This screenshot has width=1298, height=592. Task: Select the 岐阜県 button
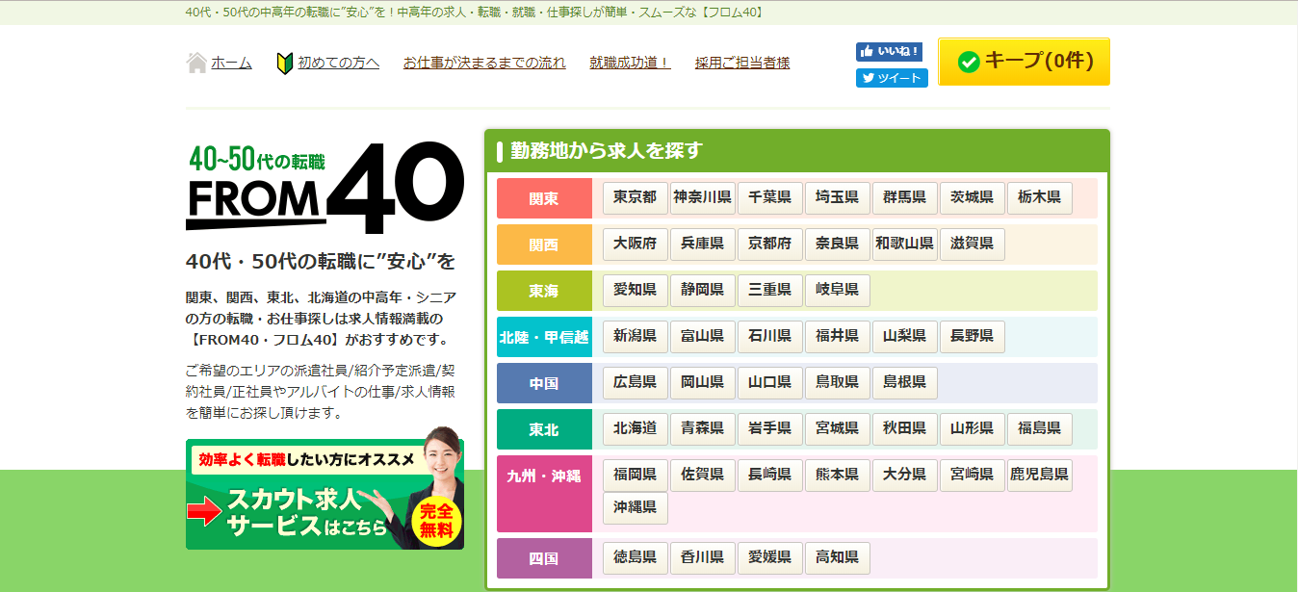tap(838, 290)
